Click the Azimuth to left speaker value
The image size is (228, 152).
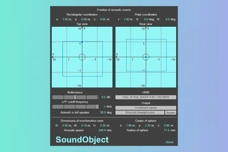[x=103, y=112]
